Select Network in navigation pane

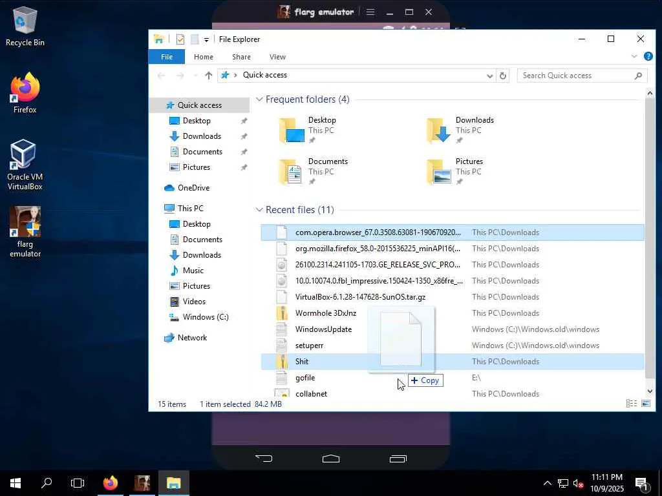192,337
